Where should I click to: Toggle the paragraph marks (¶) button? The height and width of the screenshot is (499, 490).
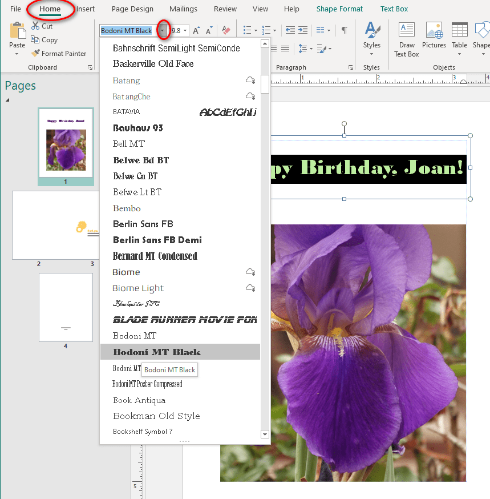click(344, 30)
